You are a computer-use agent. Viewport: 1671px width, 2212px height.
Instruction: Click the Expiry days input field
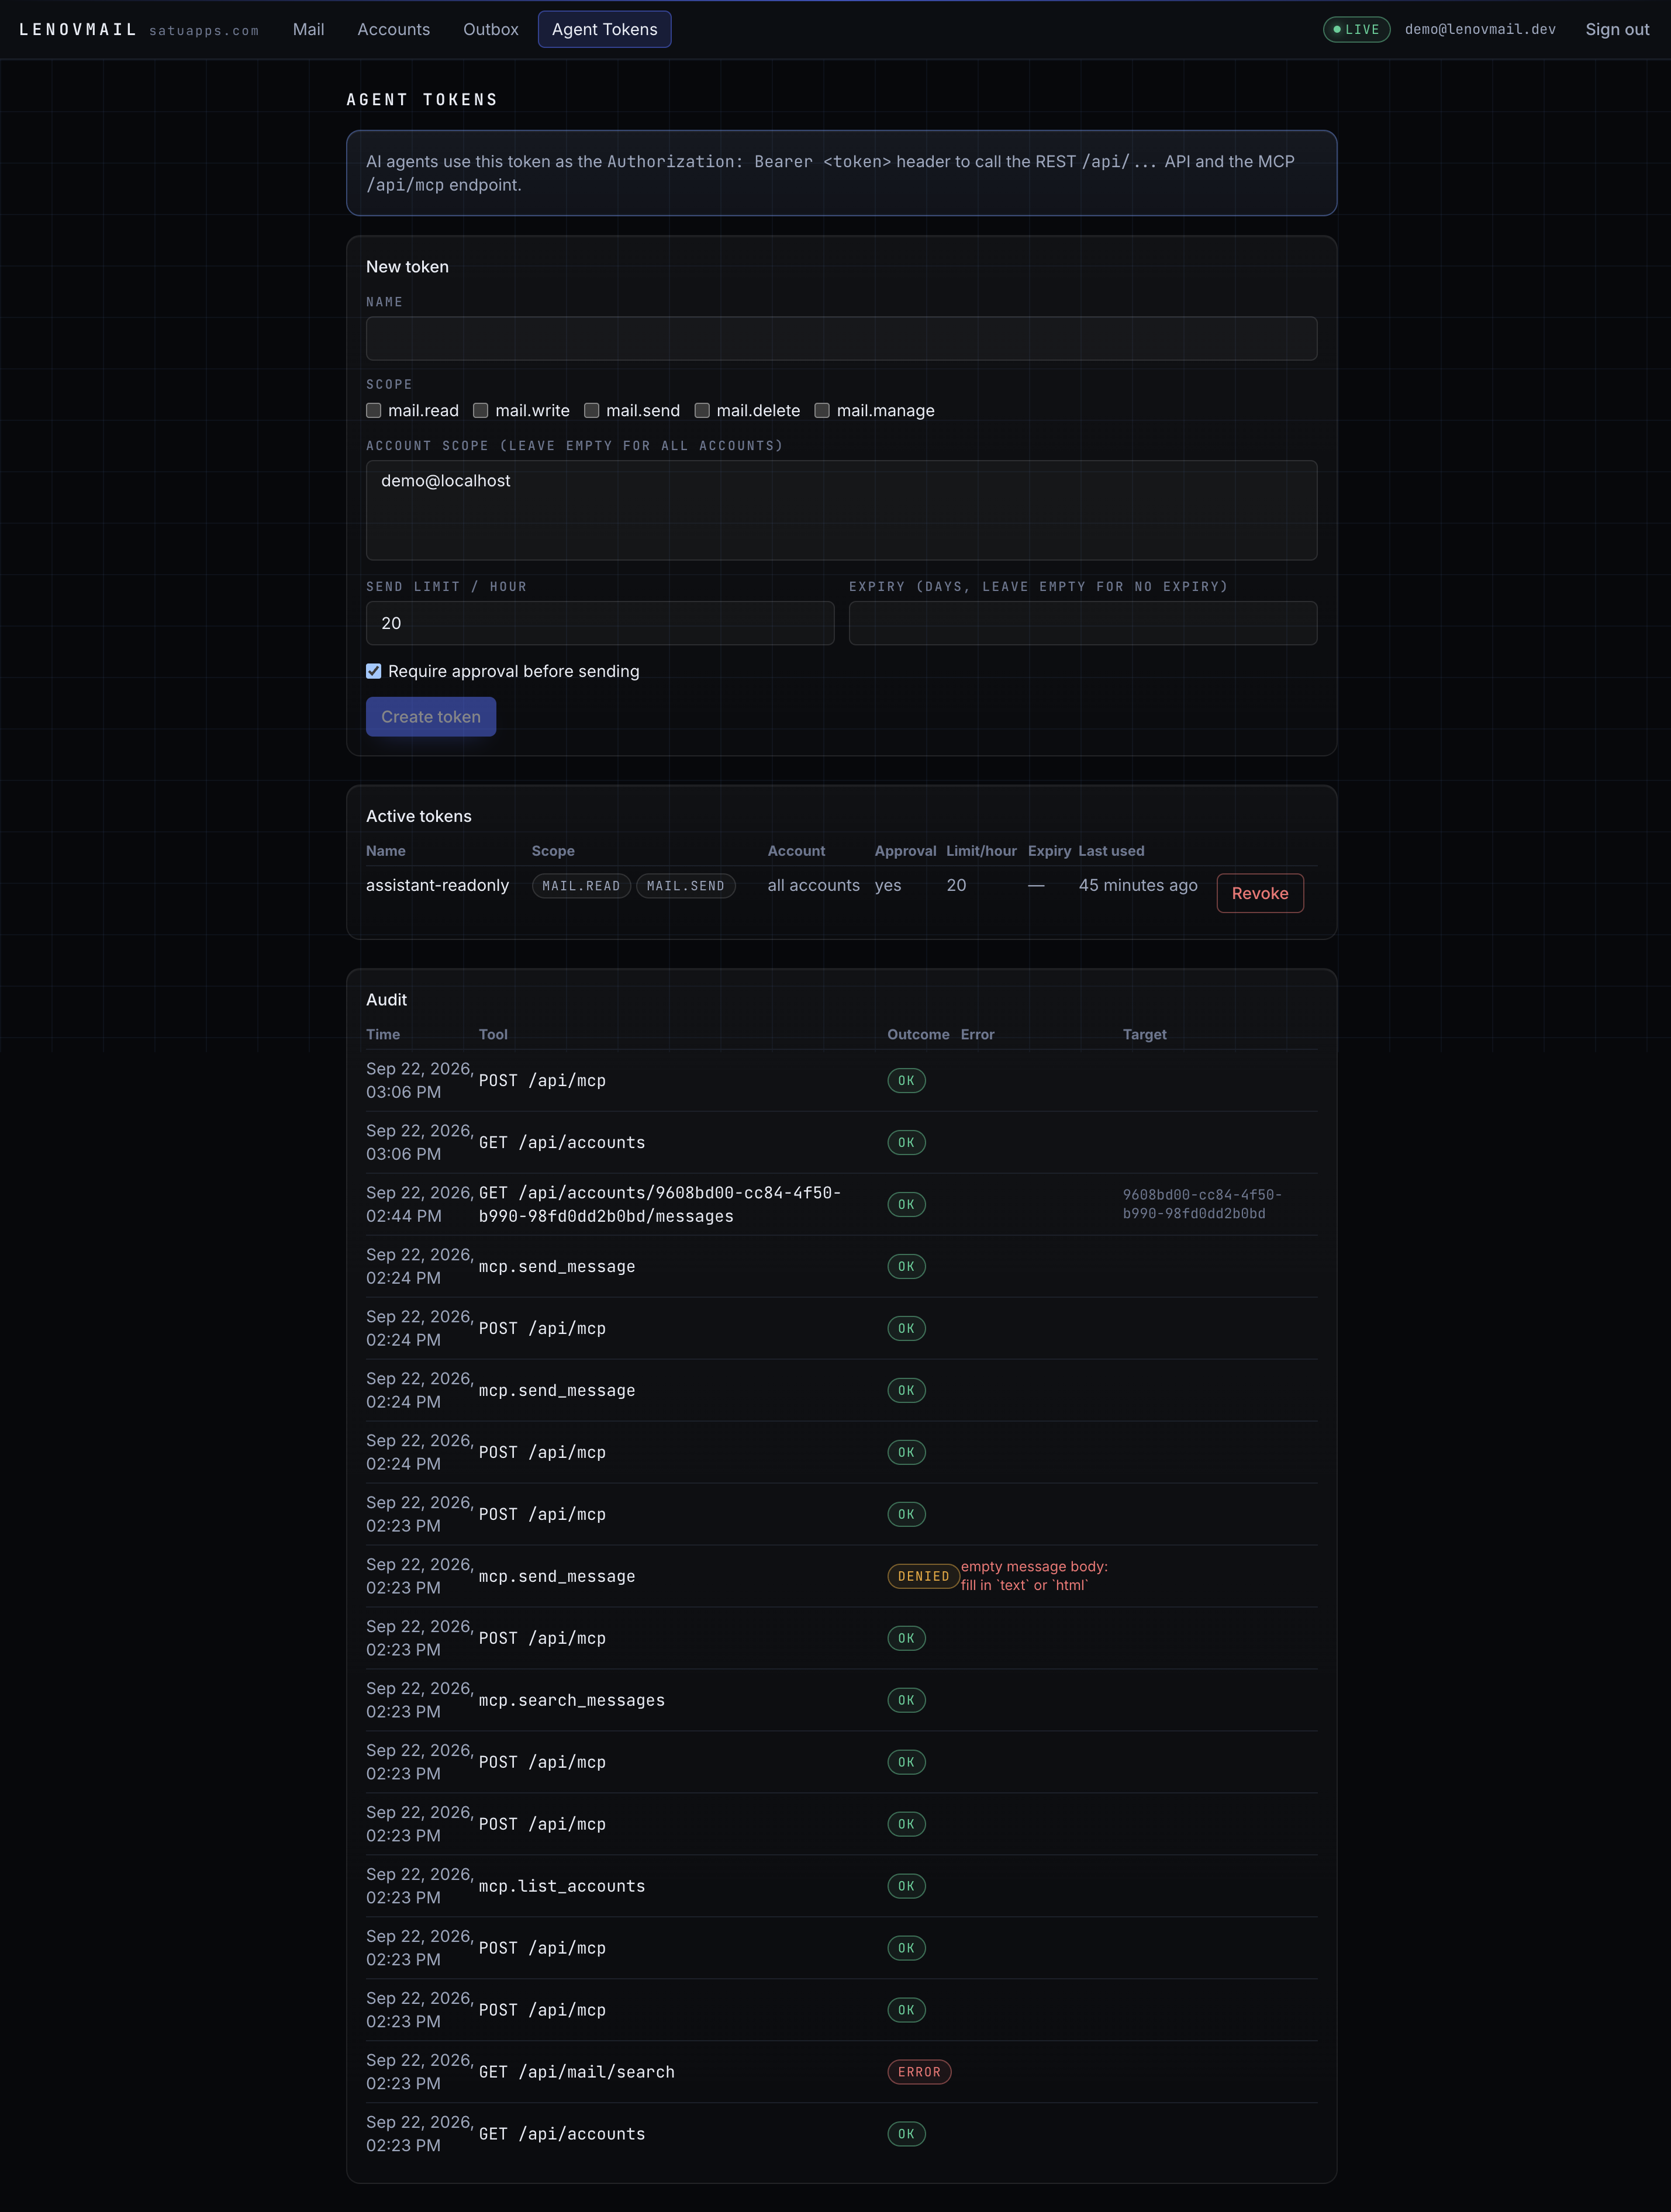(1083, 623)
